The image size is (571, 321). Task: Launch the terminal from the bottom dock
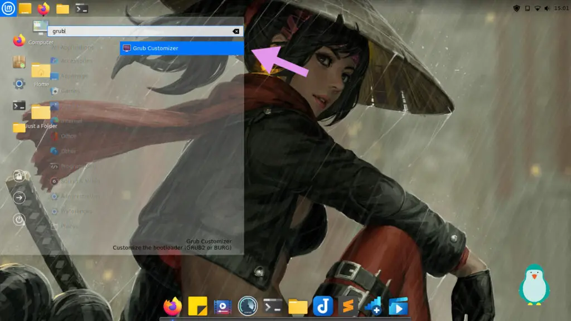[x=273, y=306]
